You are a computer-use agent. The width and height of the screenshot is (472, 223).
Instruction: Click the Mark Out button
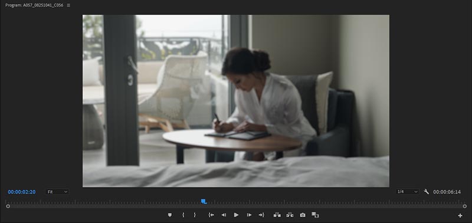click(195, 215)
